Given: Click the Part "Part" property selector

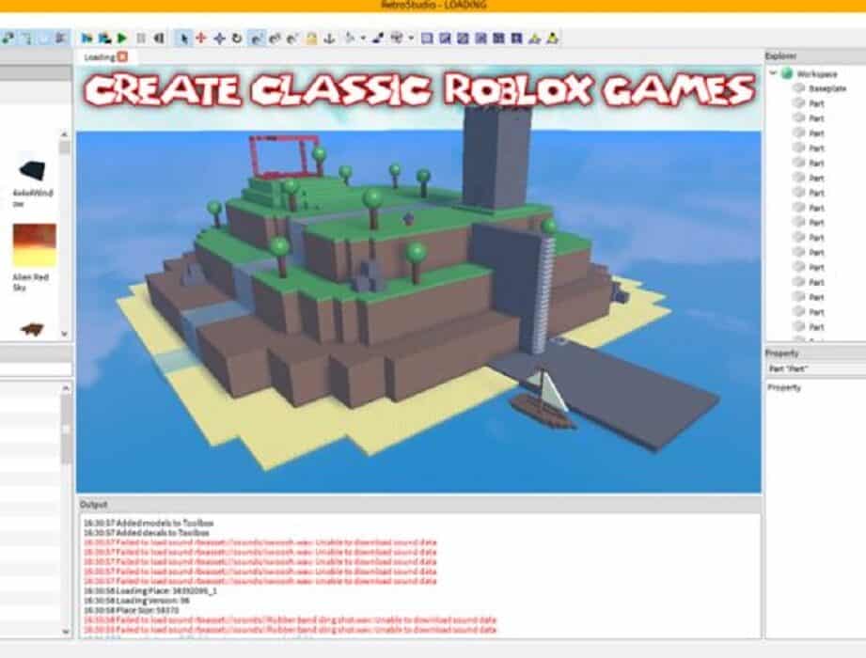Looking at the screenshot, I should 816,368.
